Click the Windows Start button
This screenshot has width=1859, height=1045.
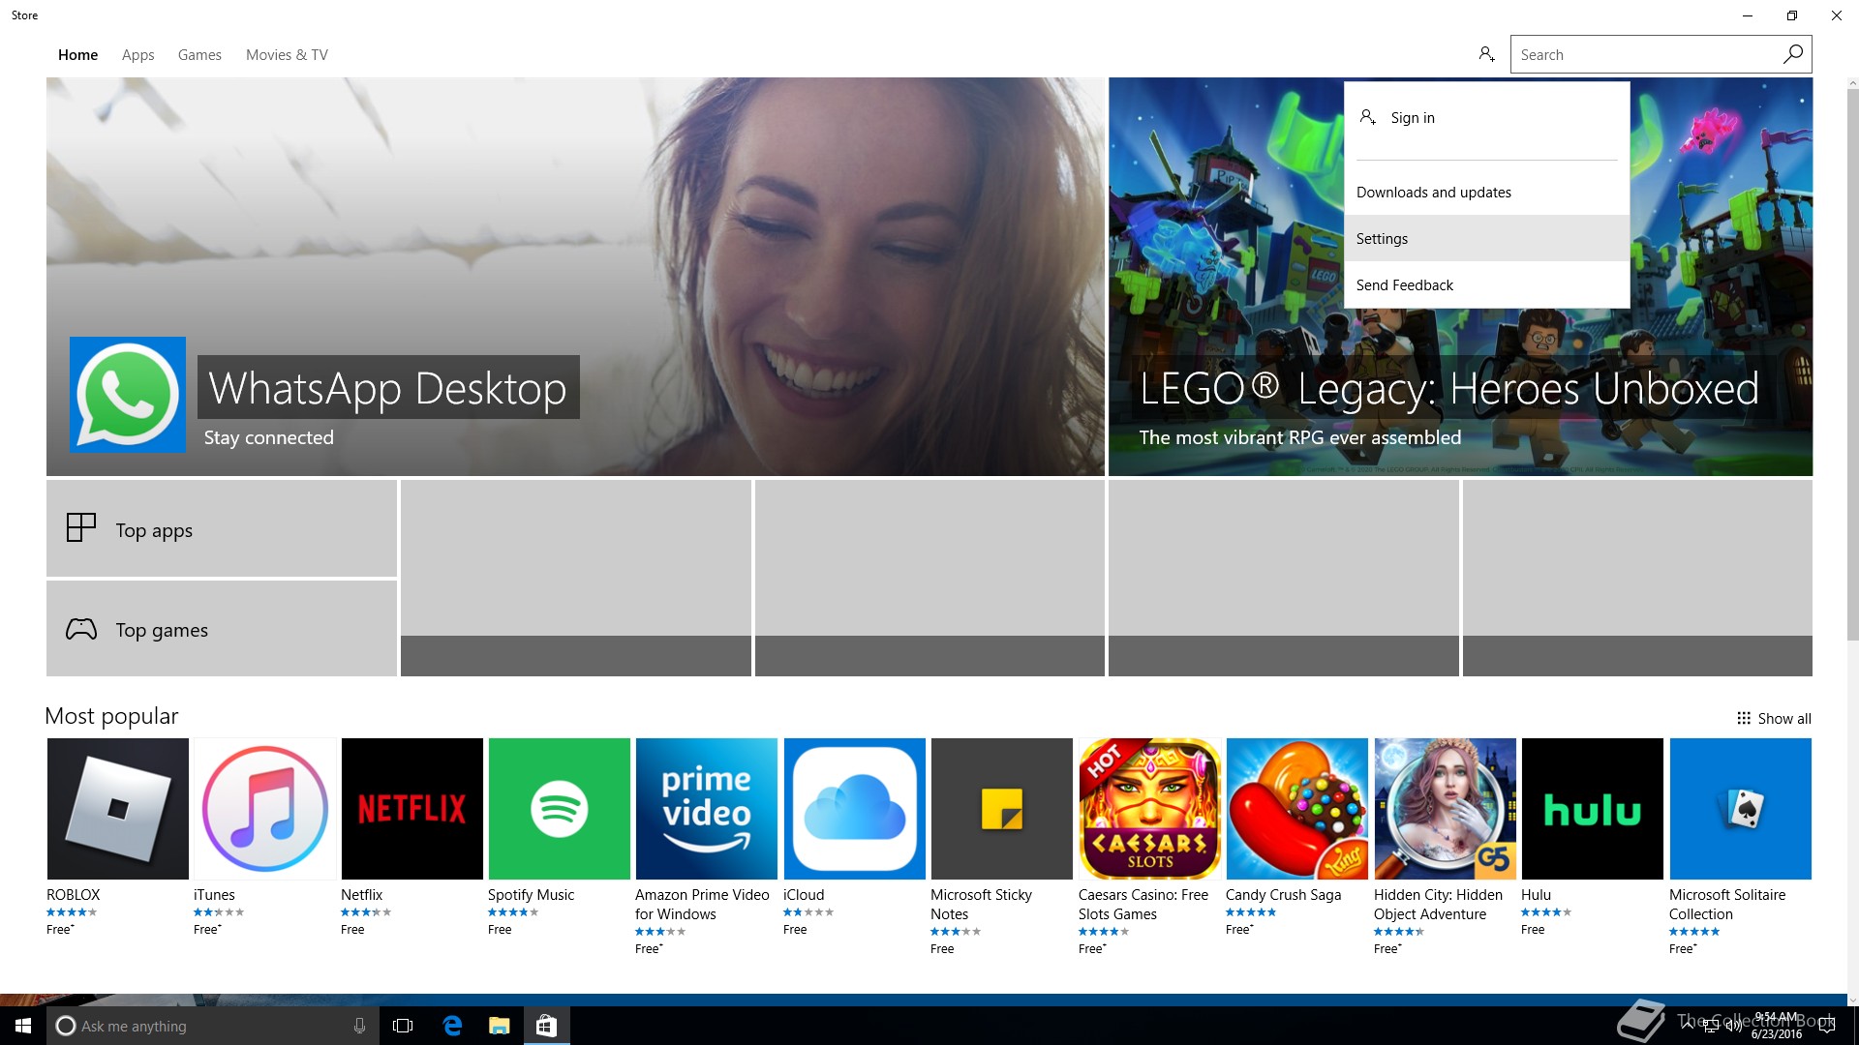tap(23, 1026)
